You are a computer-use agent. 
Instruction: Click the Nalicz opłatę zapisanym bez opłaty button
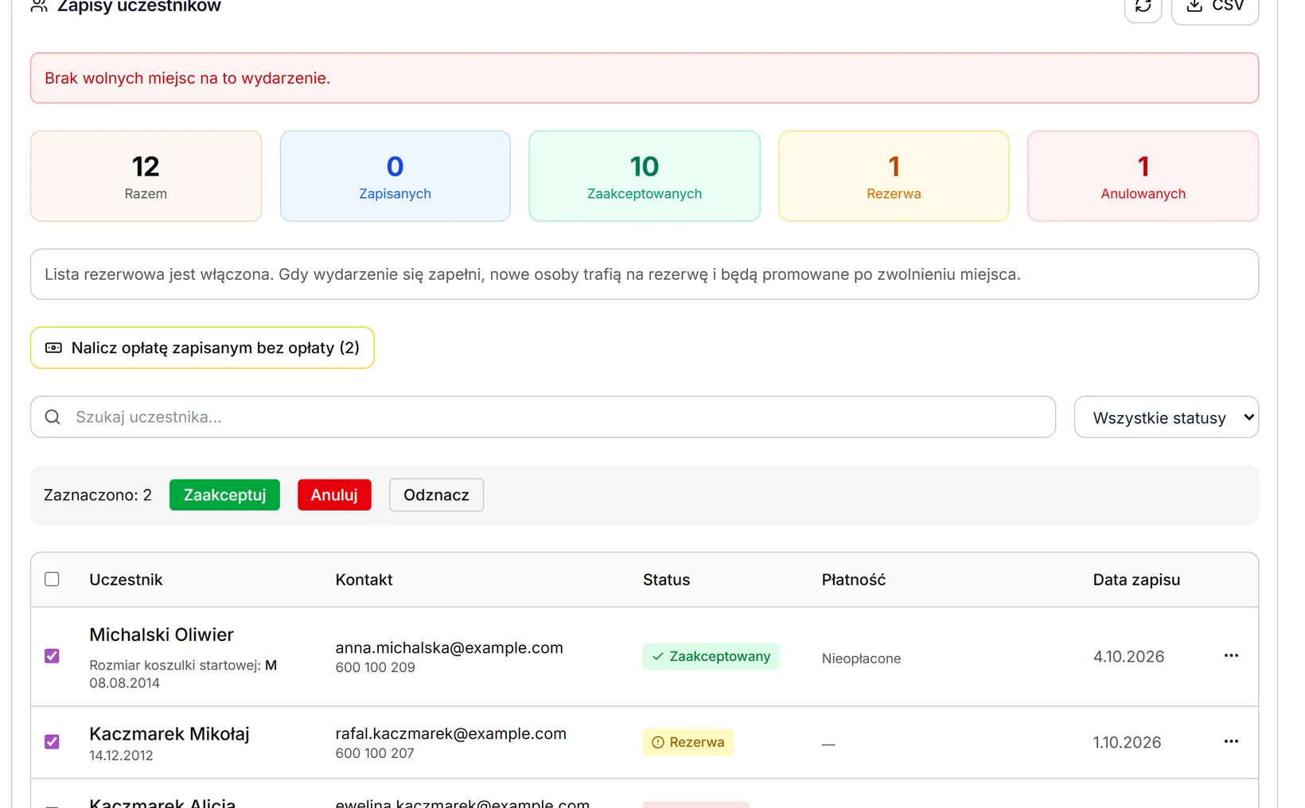point(202,348)
